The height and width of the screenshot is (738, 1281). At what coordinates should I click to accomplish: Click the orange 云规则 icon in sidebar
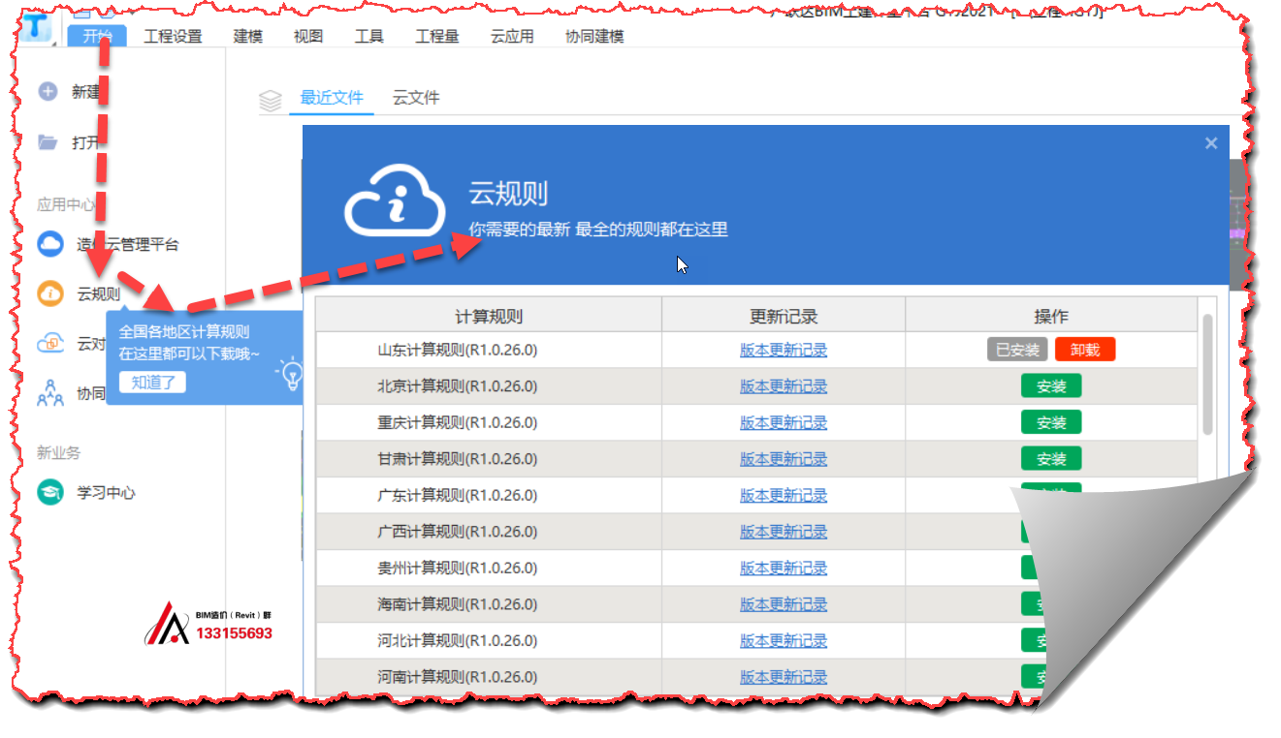pyautogui.click(x=49, y=293)
